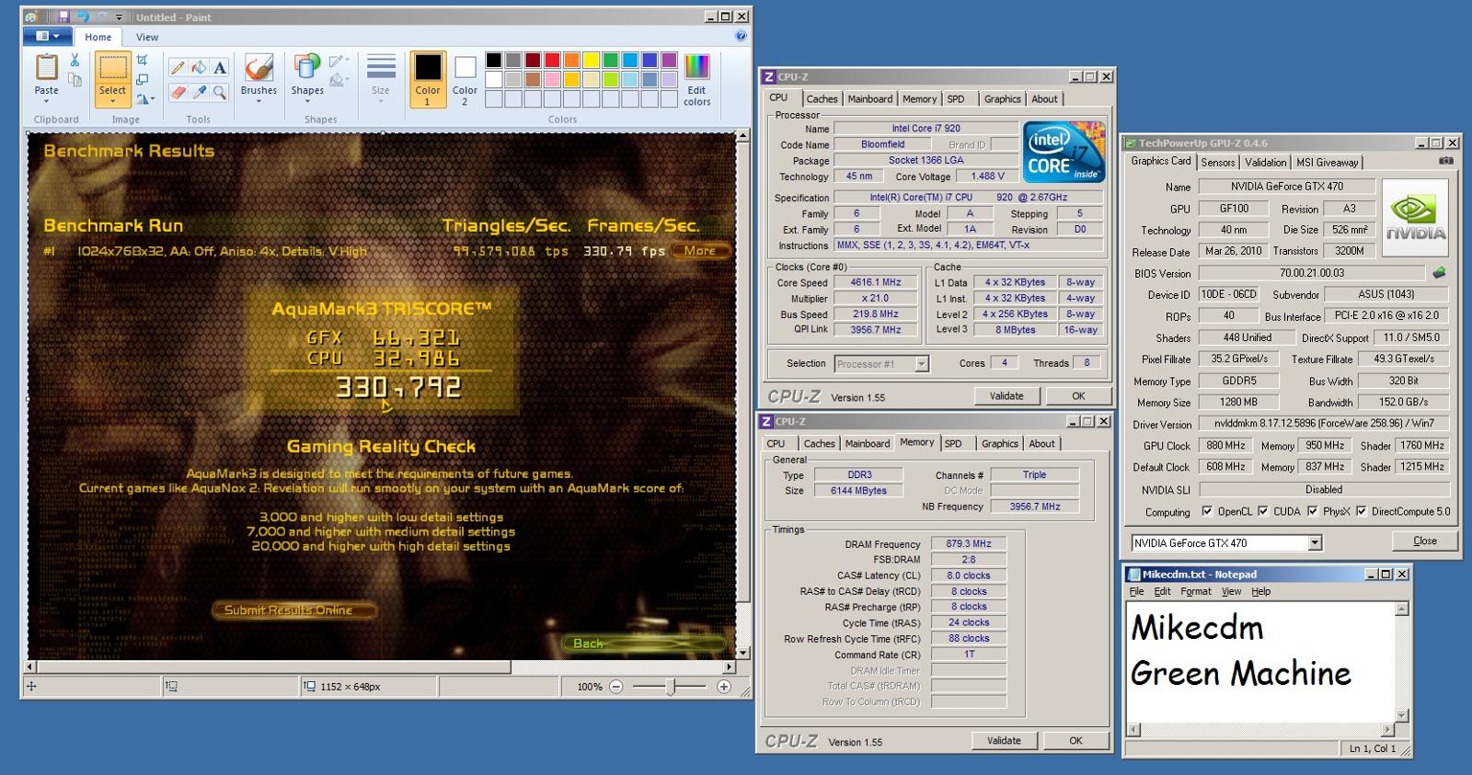Click the Select rectangular selection icon
1472x775 pixels.
112,67
